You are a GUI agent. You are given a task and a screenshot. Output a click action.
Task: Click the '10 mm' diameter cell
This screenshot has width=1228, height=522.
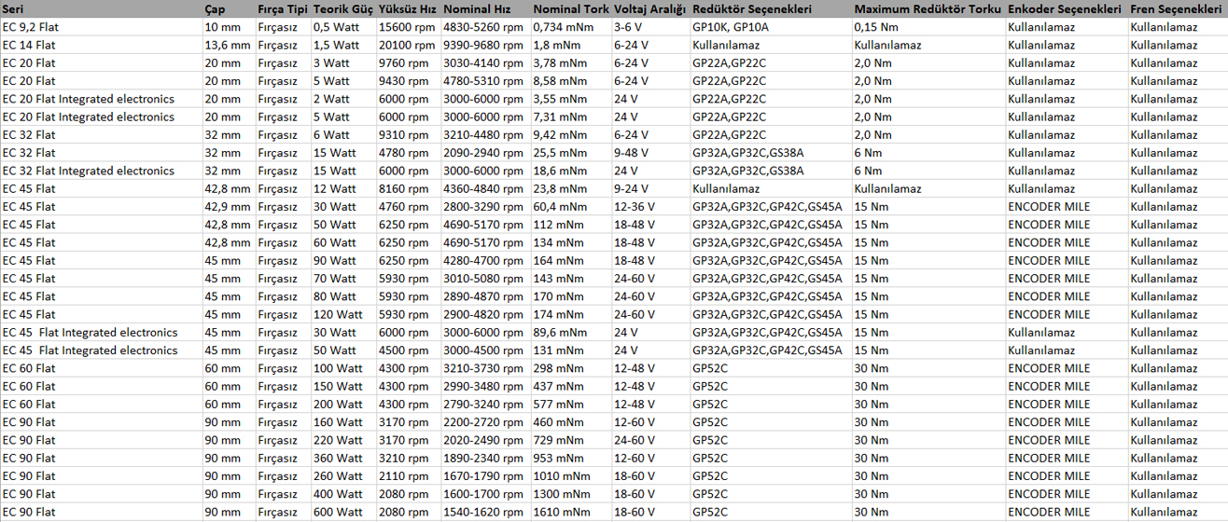[x=229, y=27]
